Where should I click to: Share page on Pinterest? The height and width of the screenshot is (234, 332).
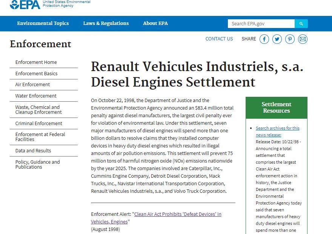(290, 39)
